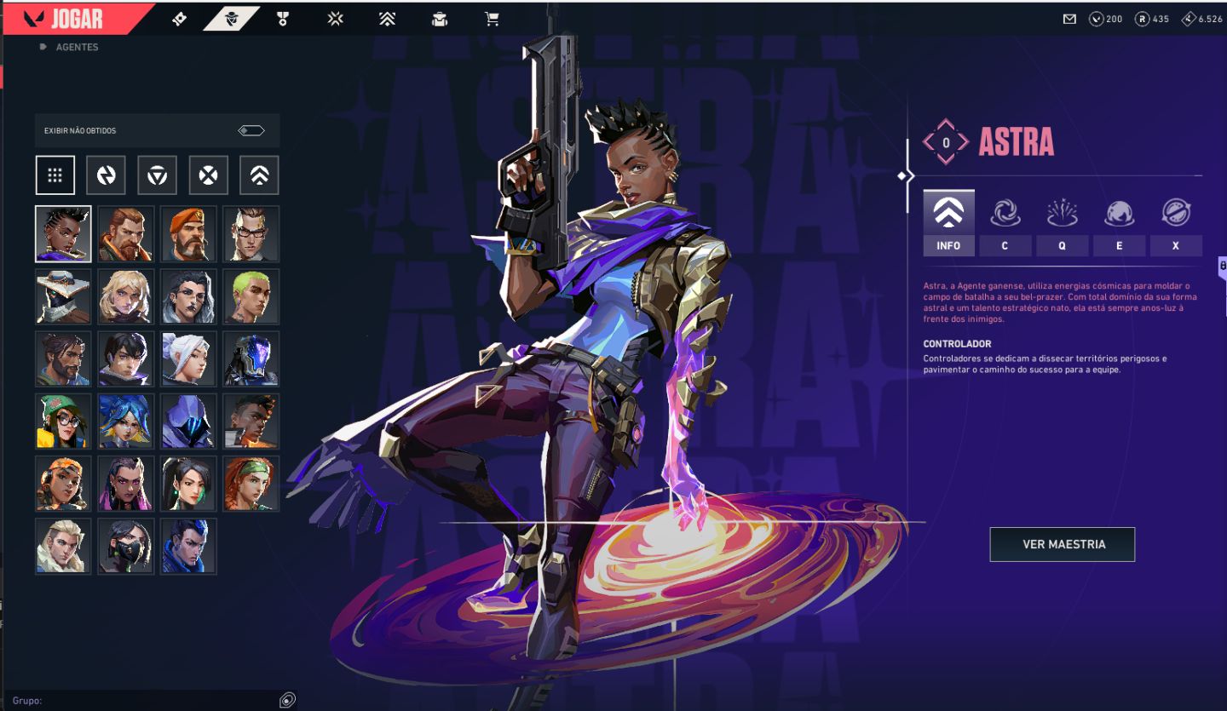The image size is (1227, 711).
Task: Select KAY/O robot agent portrait
Action: [251, 358]
